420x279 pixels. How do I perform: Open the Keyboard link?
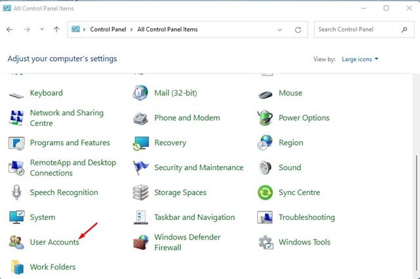pyautogui.click(x=47, y=93)
